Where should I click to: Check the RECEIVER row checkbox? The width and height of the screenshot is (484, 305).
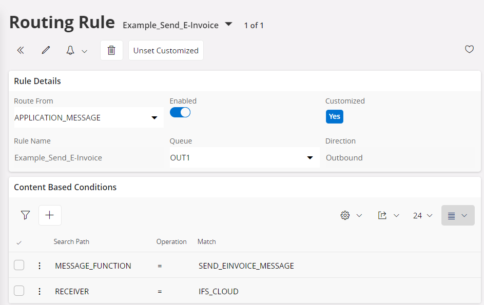click(19, 290)
